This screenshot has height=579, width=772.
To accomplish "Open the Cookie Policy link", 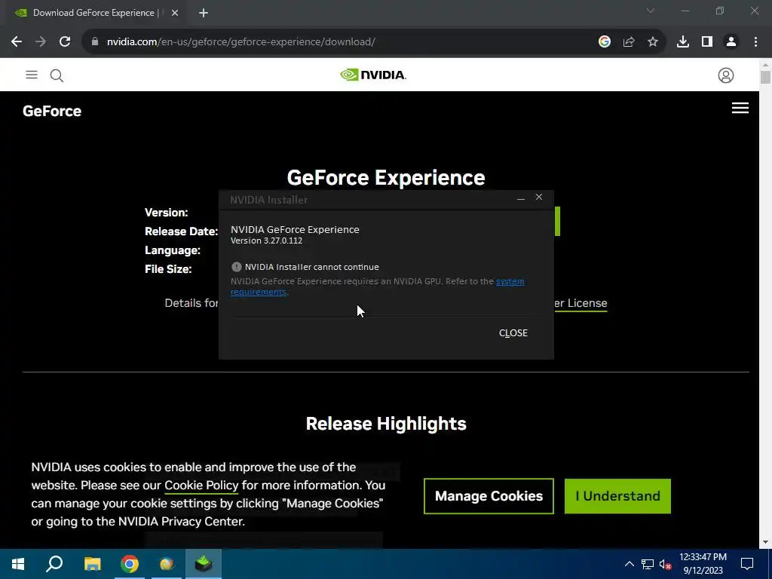I will click(x=201, y=486).
